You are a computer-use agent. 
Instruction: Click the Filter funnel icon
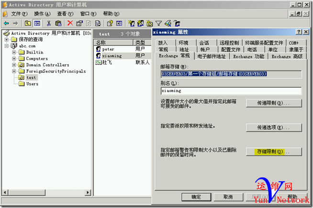(159, 24)
